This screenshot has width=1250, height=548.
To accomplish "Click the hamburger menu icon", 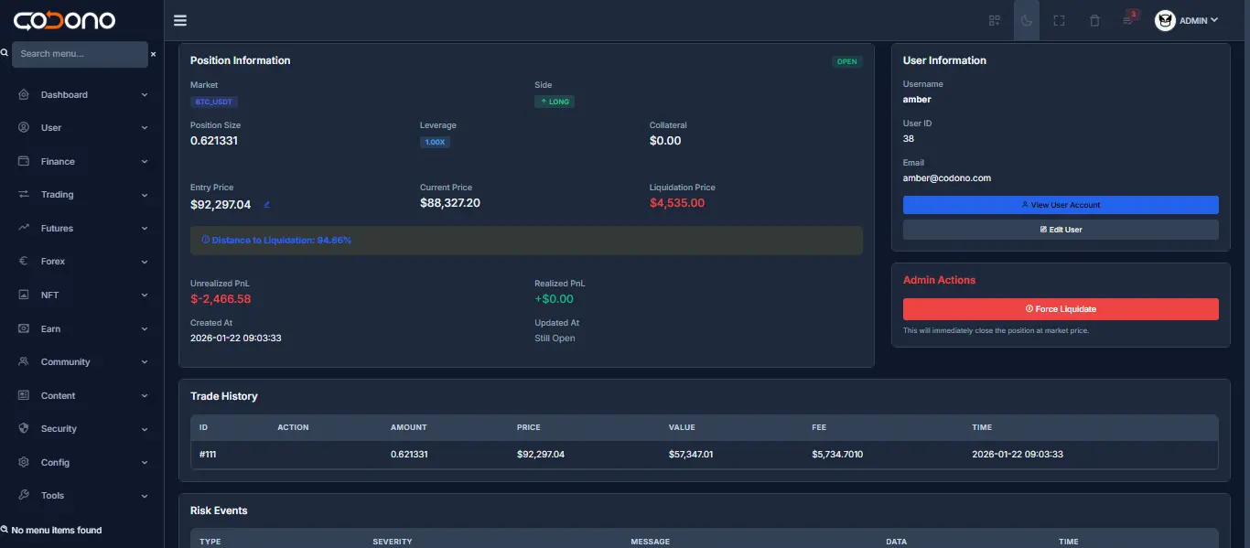I will [x=179, y=19].
